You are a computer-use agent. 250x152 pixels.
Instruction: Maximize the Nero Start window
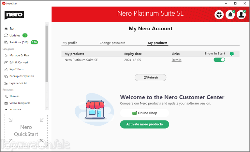pyautogui.click(x=235, y=3)
